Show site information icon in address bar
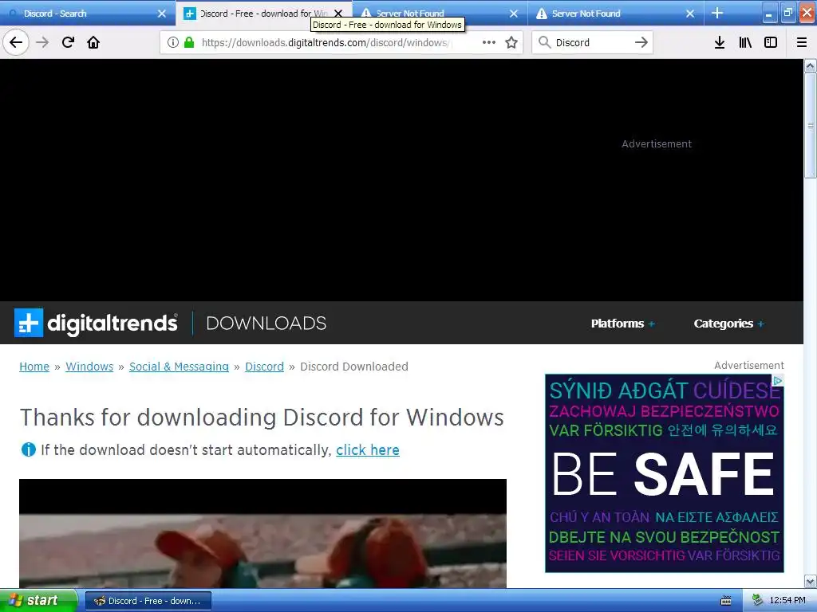Screen dimensions: 817x612 173,42
